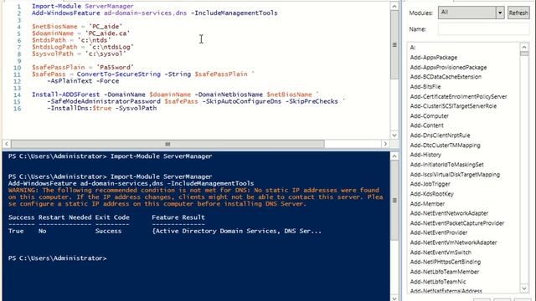This screenshot has width=536, height=301.
Task: Click the Refresh button in Commands pane
Action: click(x=518, y=13)
